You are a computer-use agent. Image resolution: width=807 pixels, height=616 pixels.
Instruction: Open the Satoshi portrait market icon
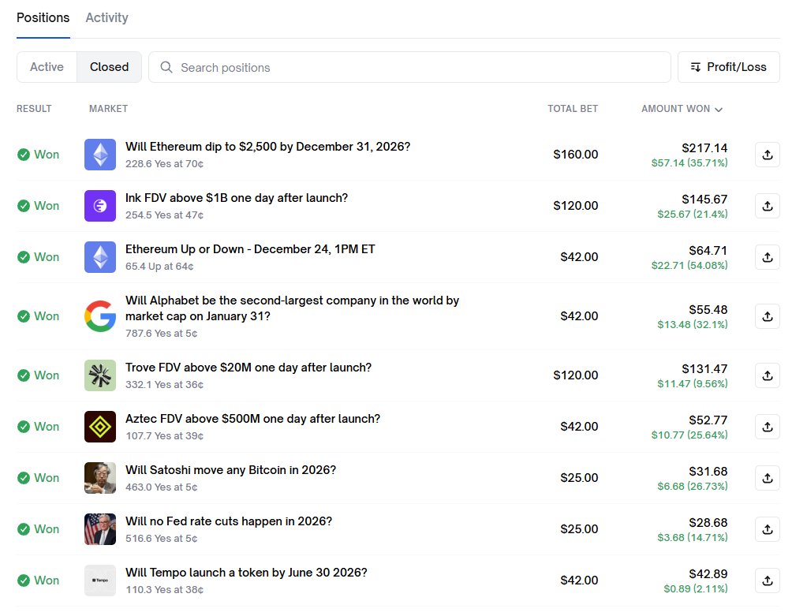click(100, 477)
